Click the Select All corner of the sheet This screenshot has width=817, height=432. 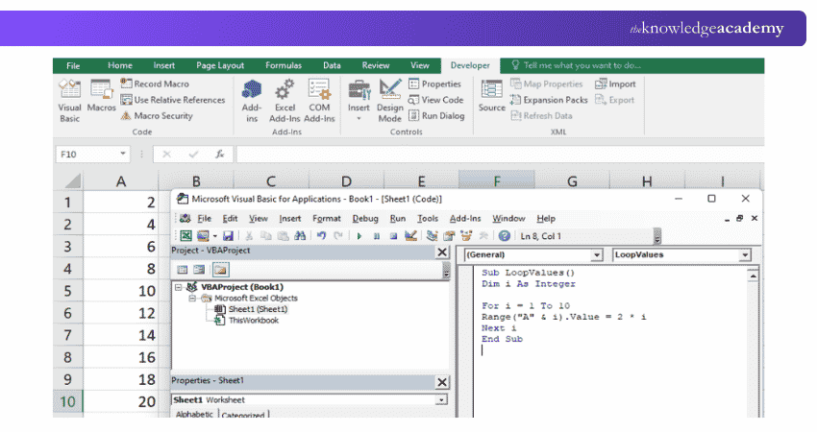[x=70, y=181]
